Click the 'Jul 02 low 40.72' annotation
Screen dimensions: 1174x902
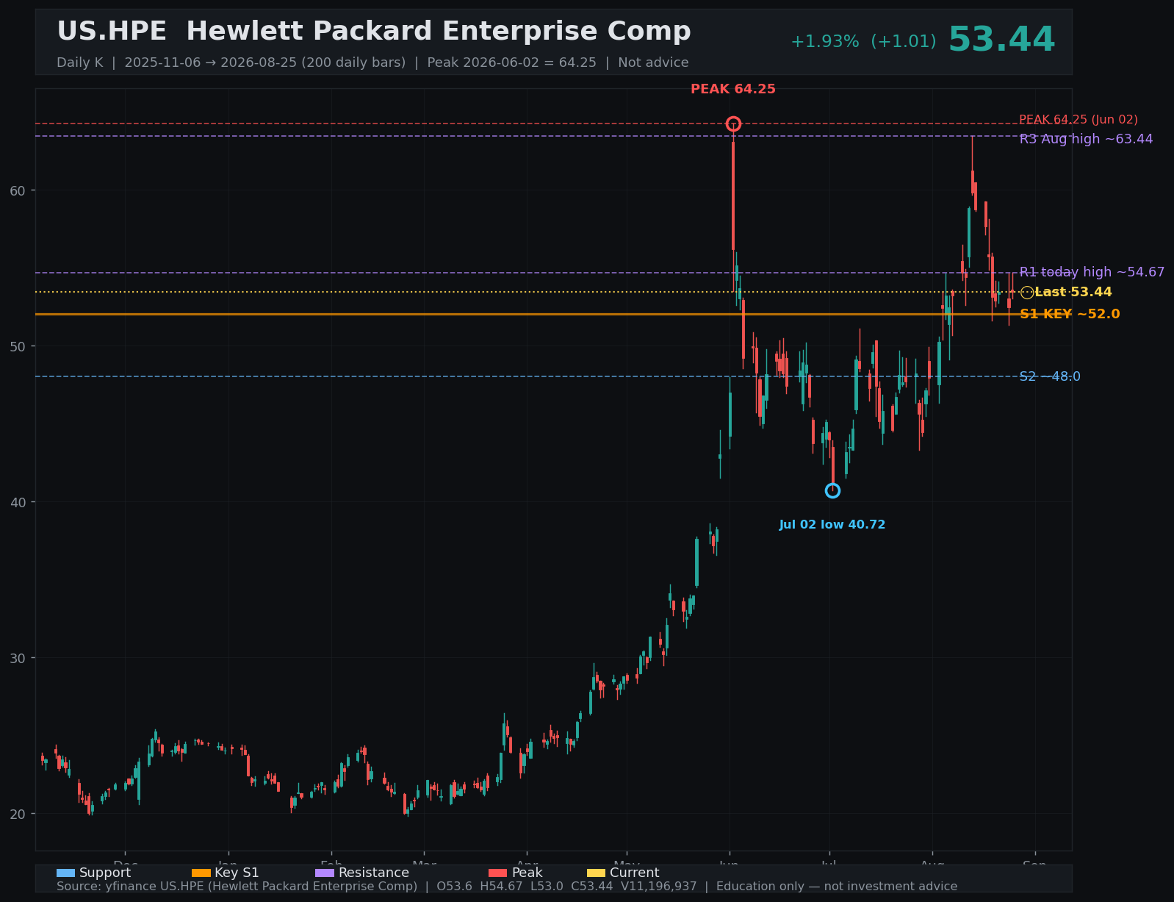point(832,525)
